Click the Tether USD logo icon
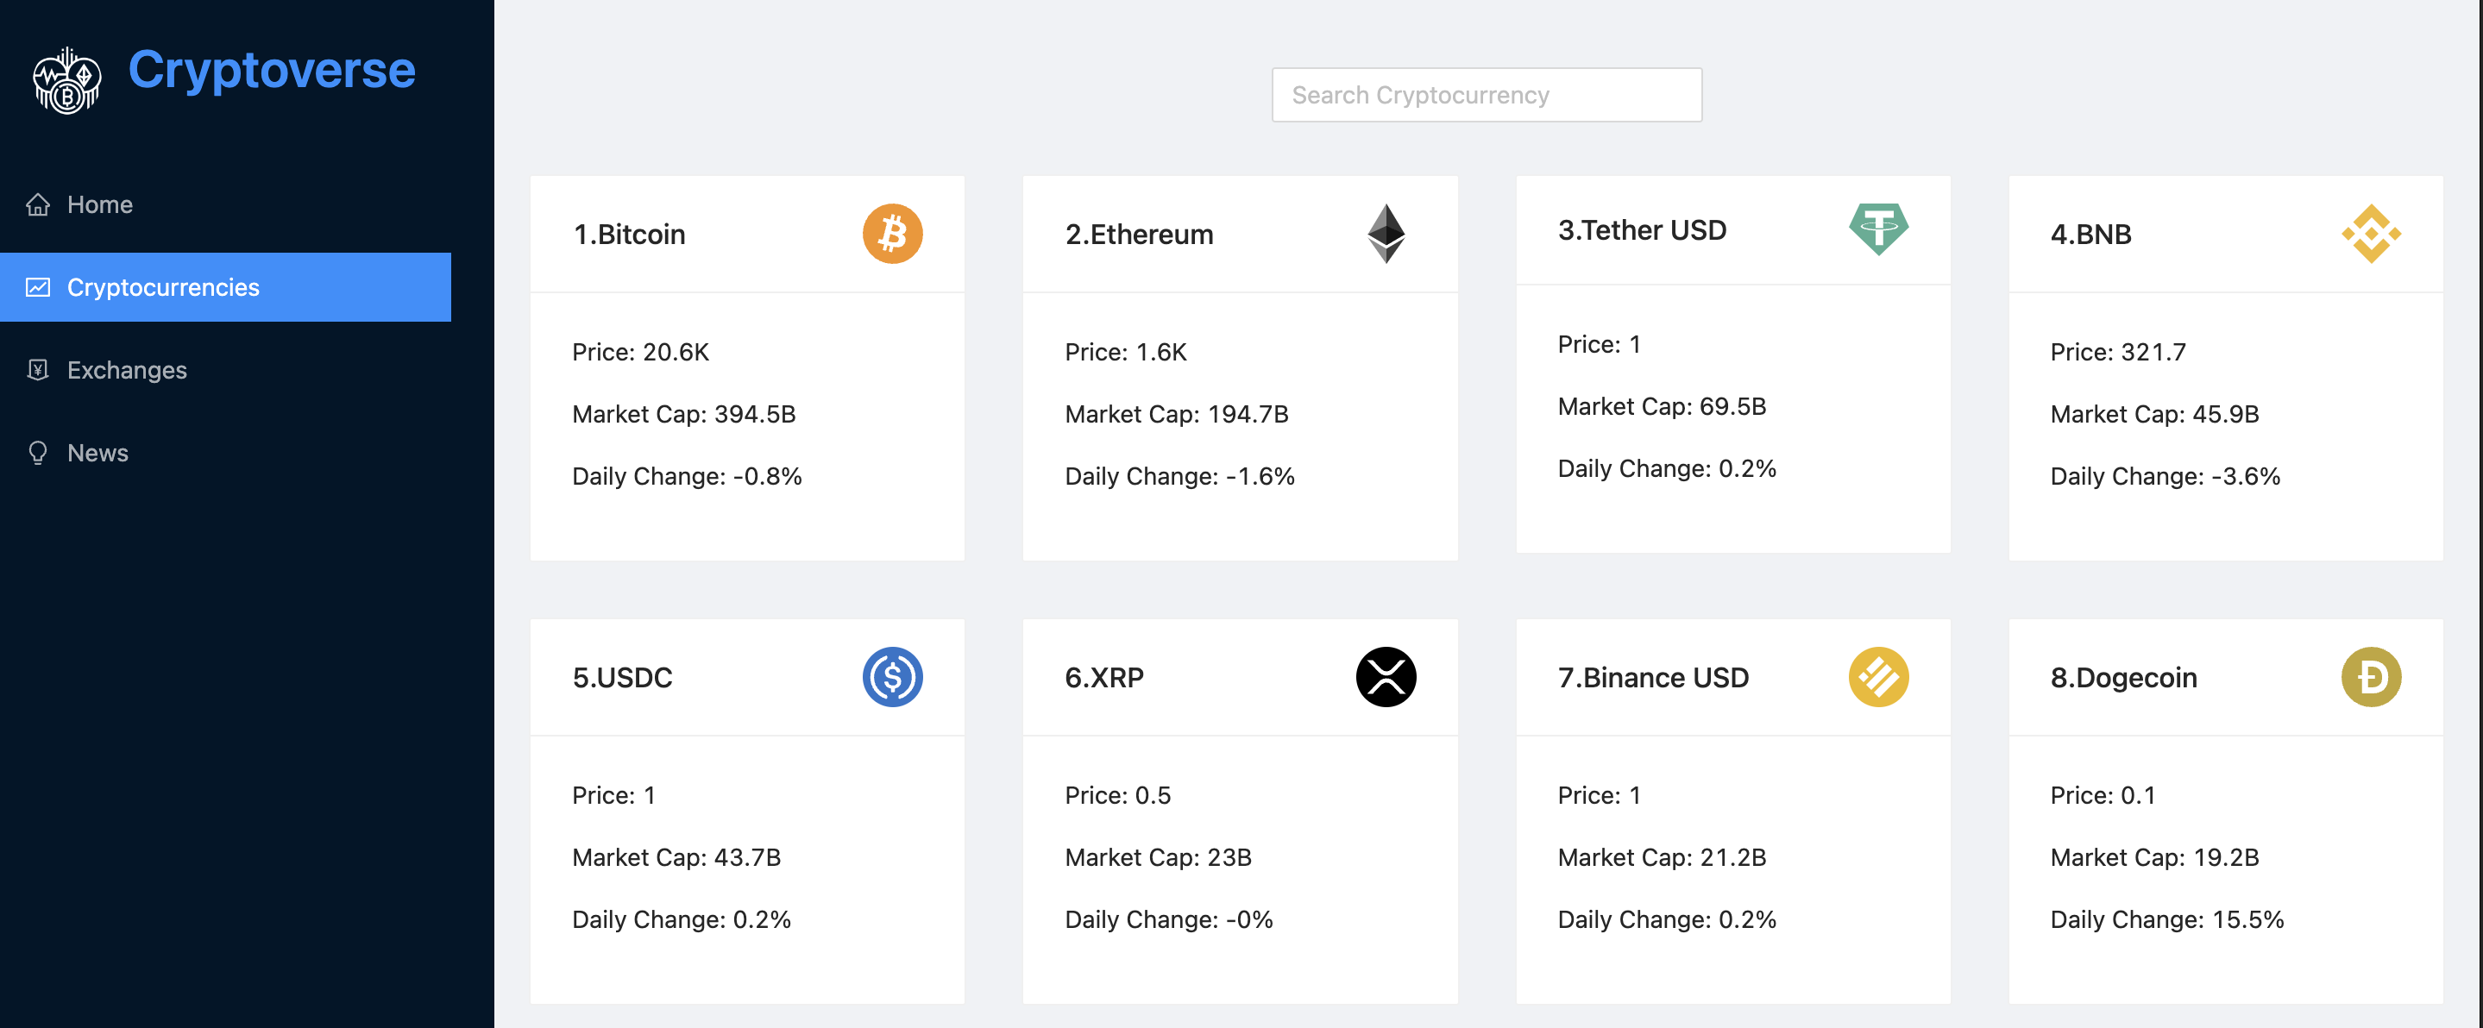The width and height of the screenshot is (2483, 1028). (1877, 229)
